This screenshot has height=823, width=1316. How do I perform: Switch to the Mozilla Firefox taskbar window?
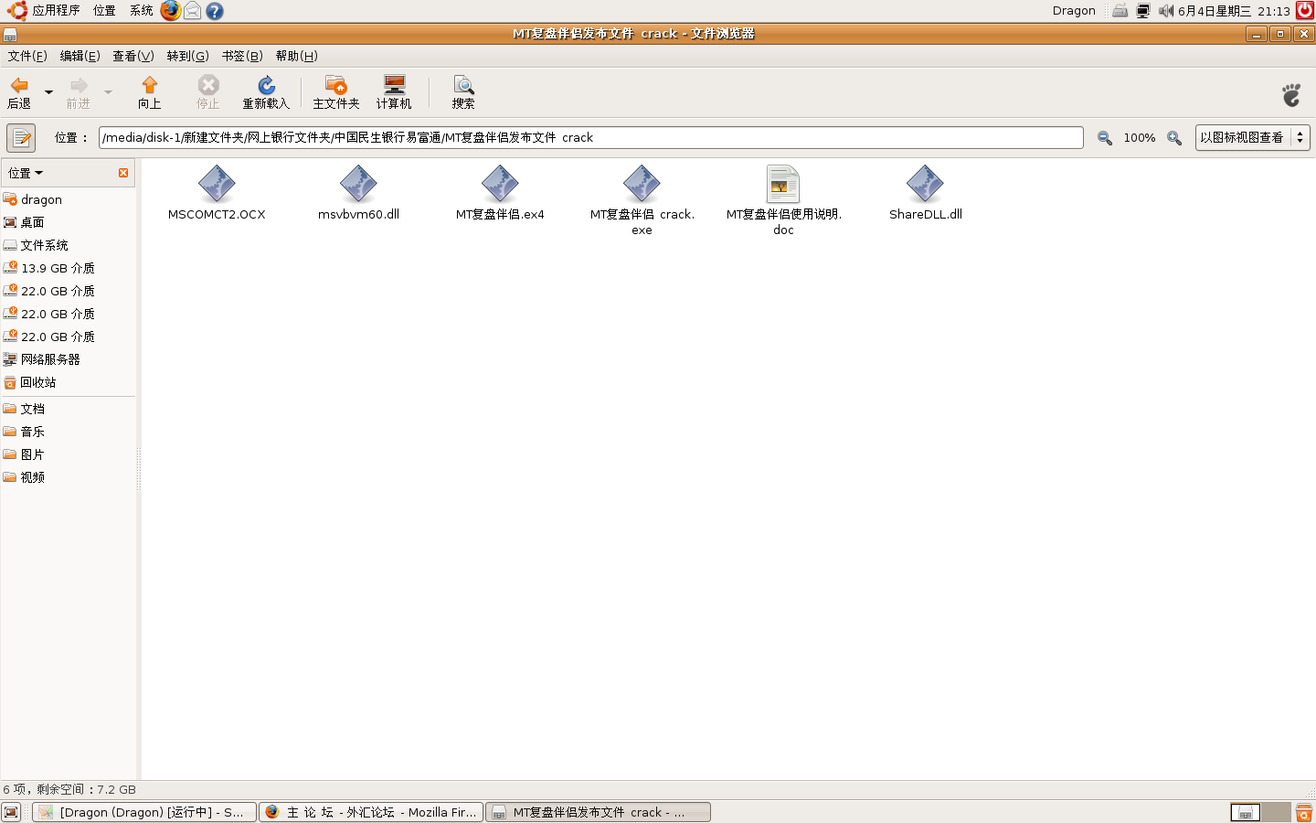370,812
